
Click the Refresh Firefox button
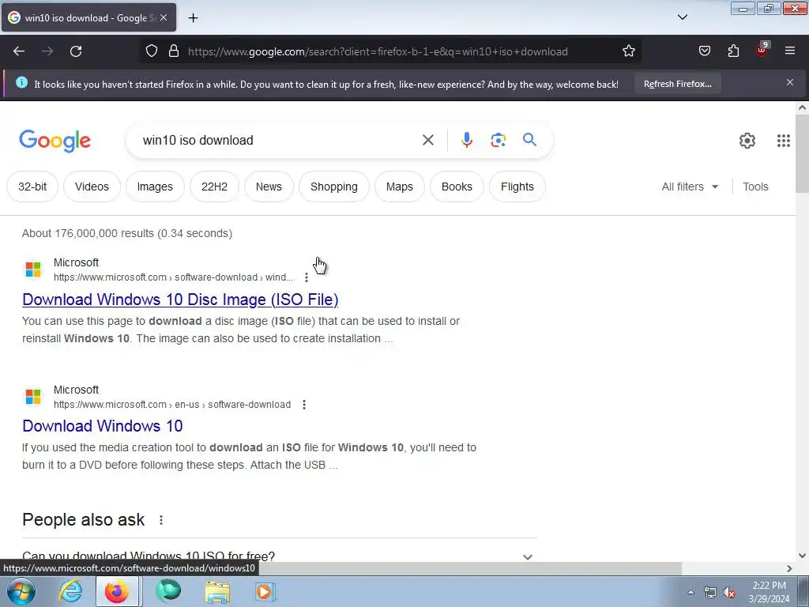pyautogui.click(x=677, y=84)
